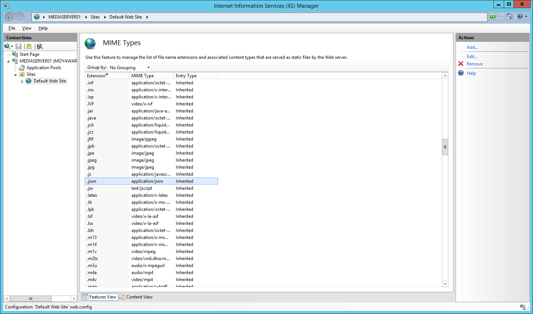Click the folder icon in the Connections toolbar
Image resolution: width=533 pixels, height=314 pixels.
point(29,46)
